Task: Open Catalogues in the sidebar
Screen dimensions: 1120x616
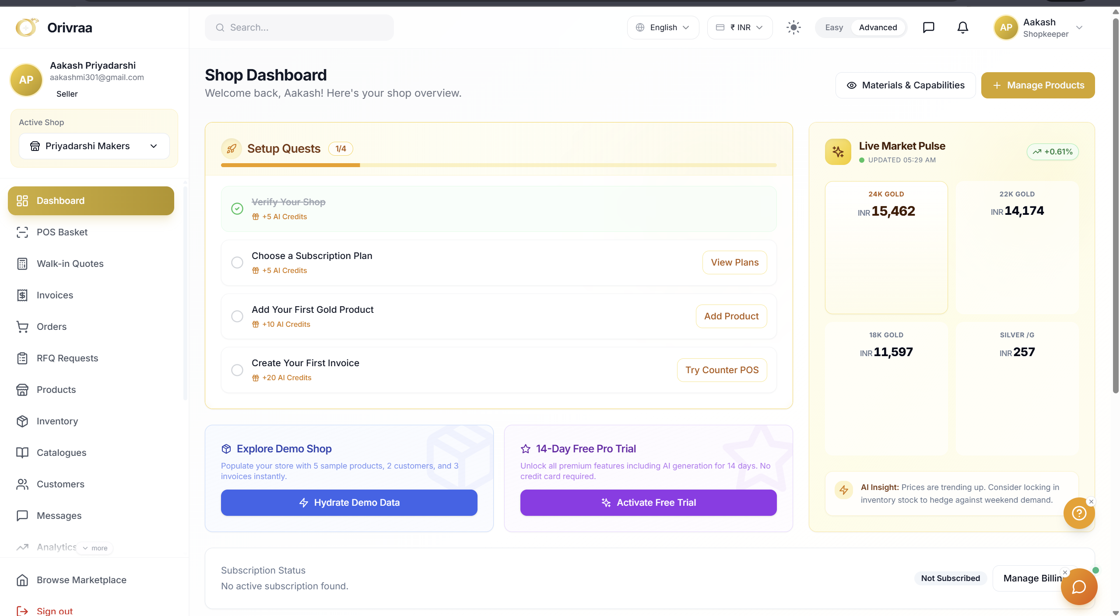Action: coord(91,453)
